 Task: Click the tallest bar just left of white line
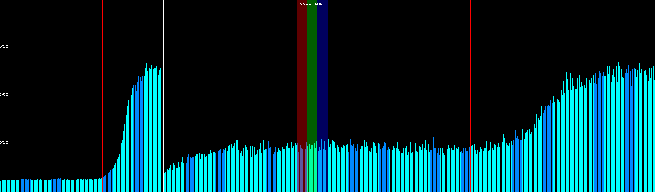pos(163,128)
